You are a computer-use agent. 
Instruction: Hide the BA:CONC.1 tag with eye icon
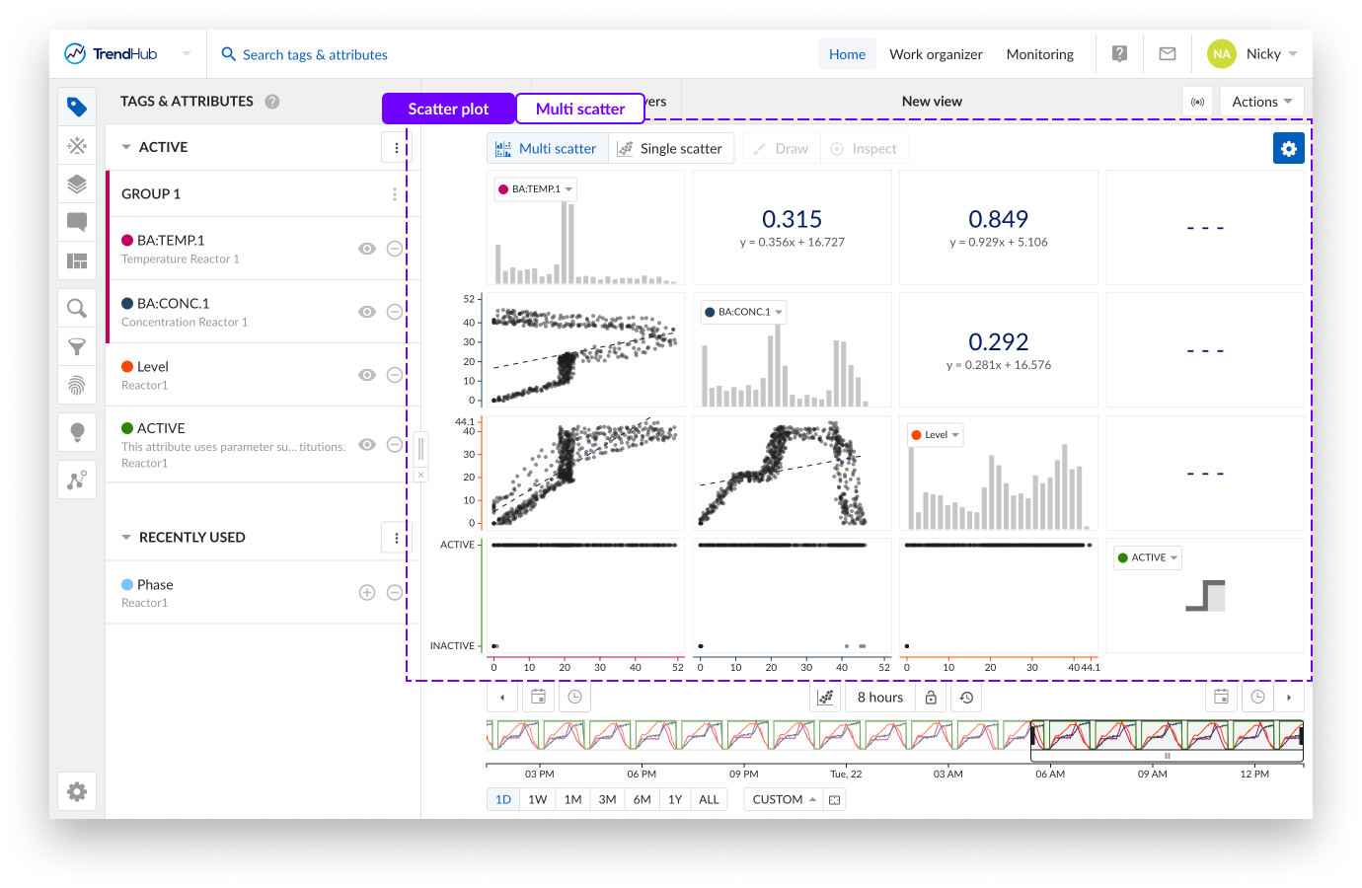coord(366,312)
